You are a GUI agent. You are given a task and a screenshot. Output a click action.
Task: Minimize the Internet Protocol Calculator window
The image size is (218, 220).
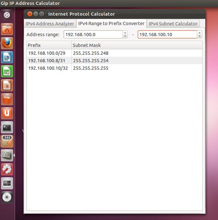tap(36, 14)
